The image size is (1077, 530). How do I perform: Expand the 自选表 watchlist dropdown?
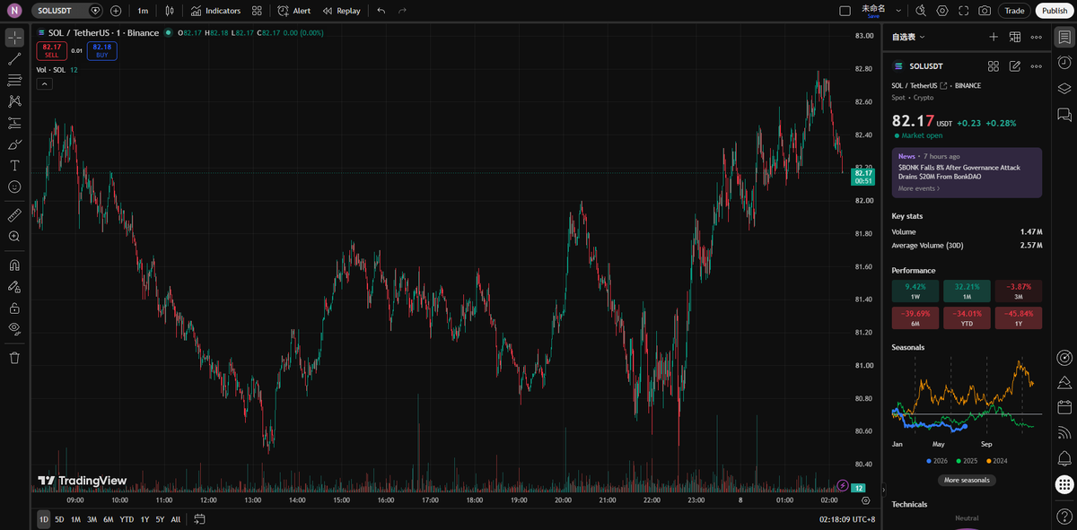click(908, 37)
